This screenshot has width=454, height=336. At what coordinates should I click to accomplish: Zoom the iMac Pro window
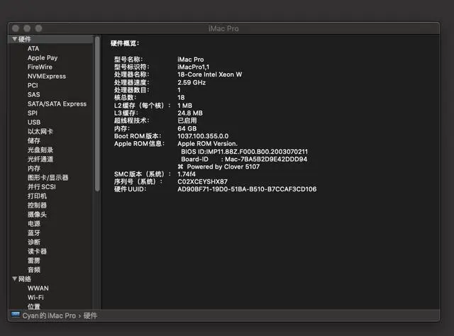[x=38, y=28]
